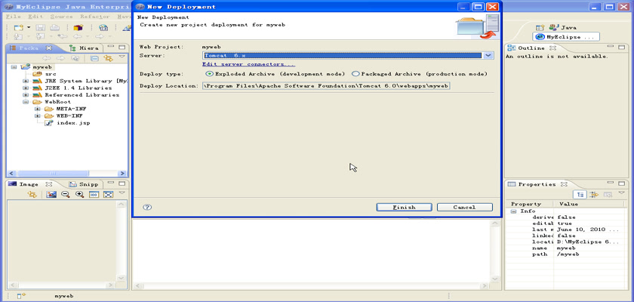Click fit-to-window icon in Image panel
This screenshot has height=302, width=634.
[108, 195]
